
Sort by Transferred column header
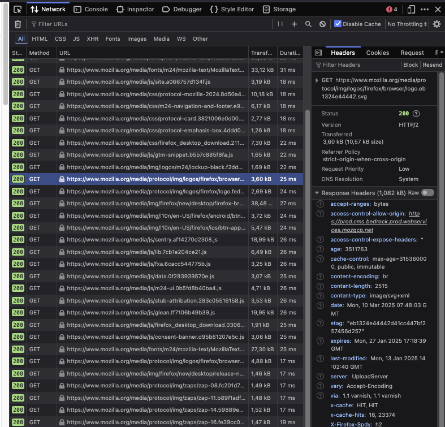tap(262, 53)
